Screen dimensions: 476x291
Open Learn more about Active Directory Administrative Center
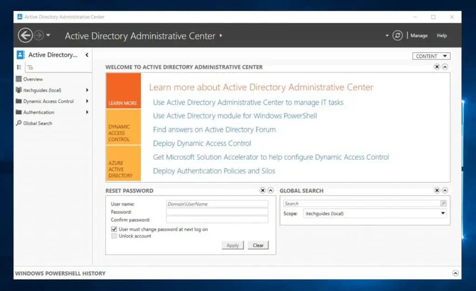pyautogui.click(x=261, y=87)
